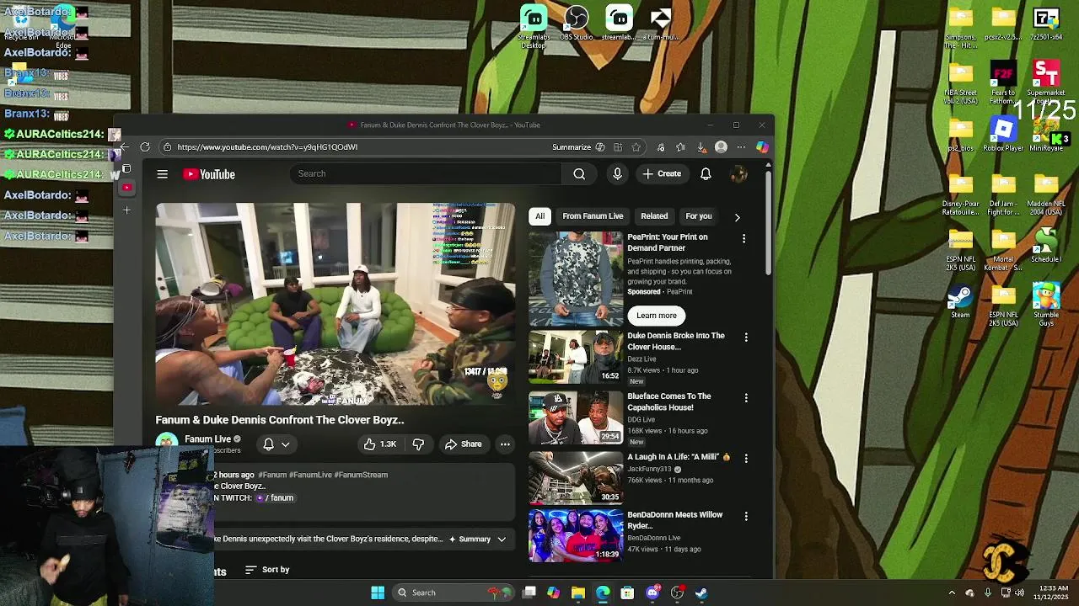Open options for Blueface Comes To video
This screenshot has width=1079, height=606.
coord(745,398)
